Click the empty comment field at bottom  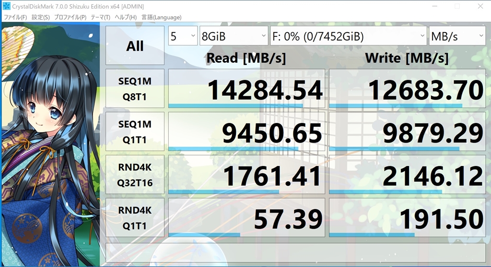(x=295, y=253)
